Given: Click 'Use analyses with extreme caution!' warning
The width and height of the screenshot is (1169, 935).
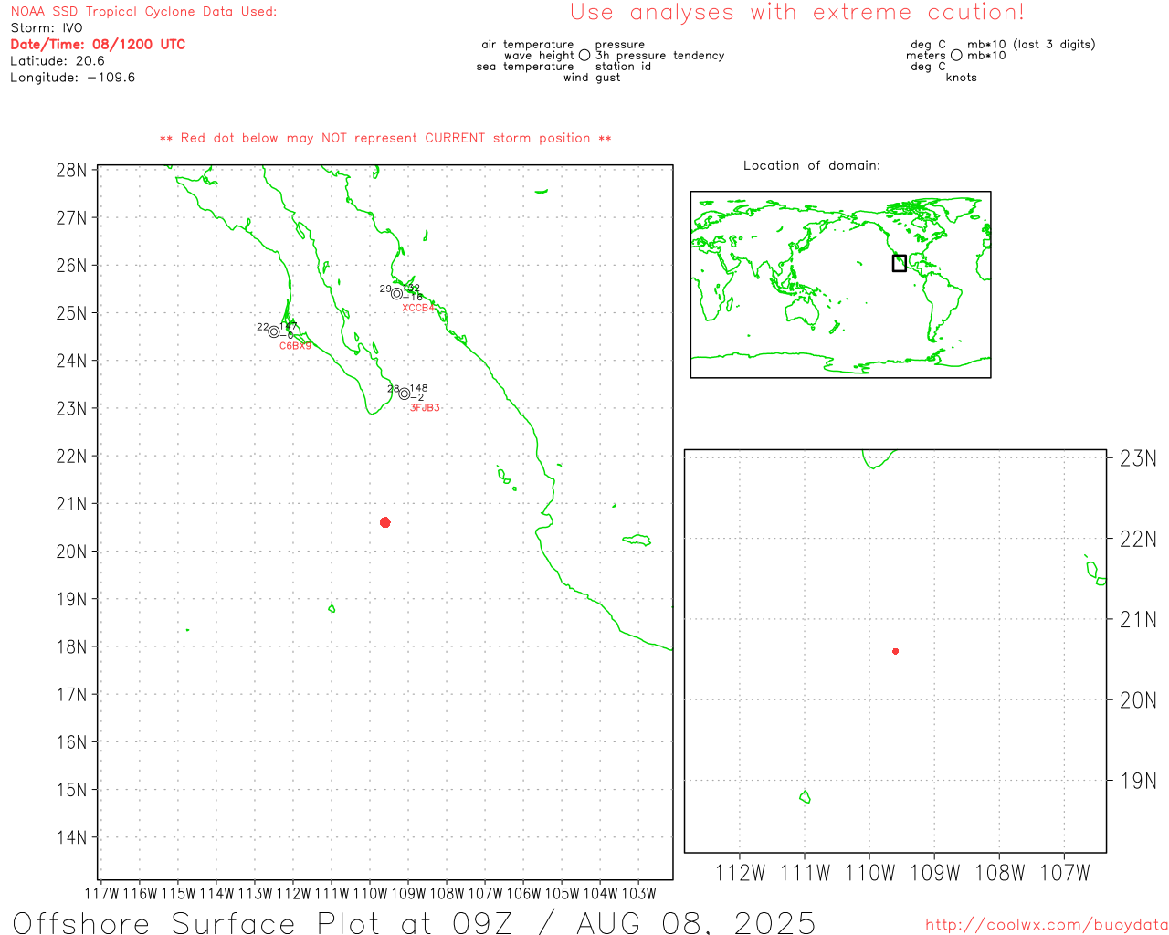Looking at the screenshot, I should click(x=797, y=13).
